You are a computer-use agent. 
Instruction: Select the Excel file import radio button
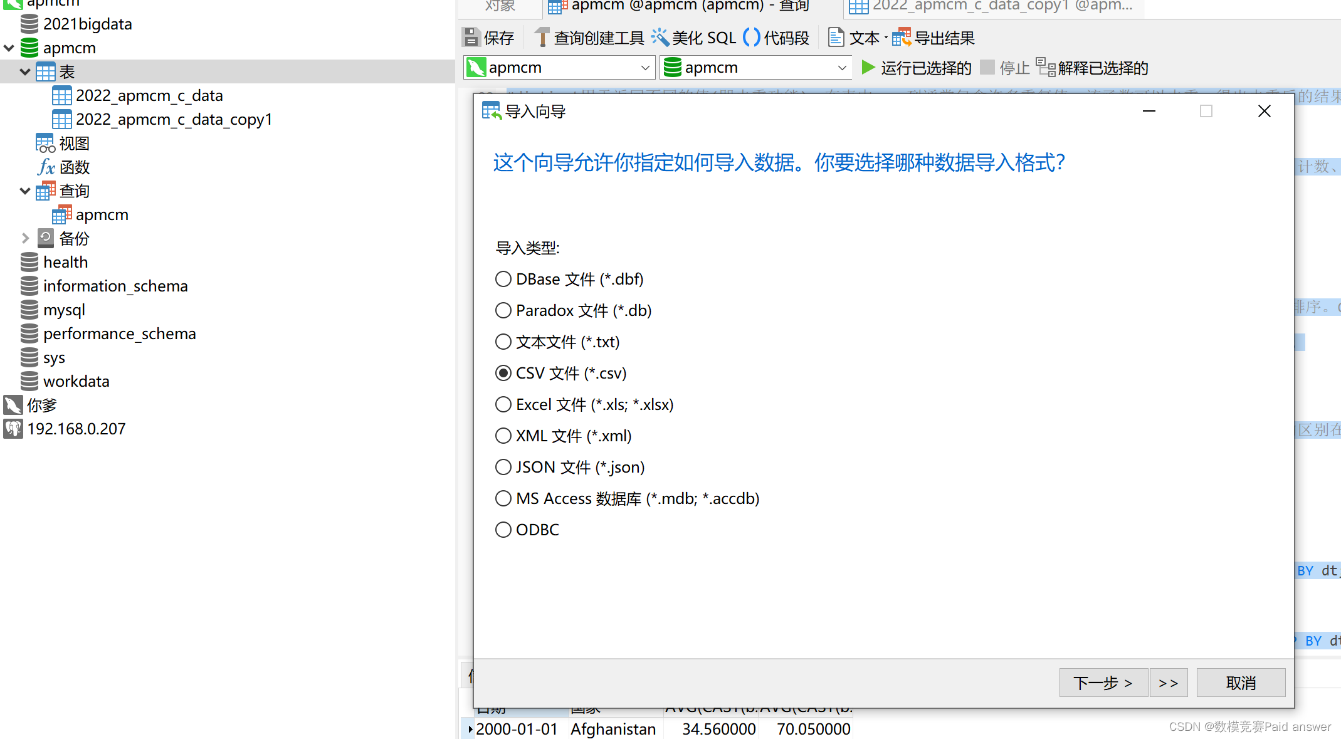pyautogui.click(x=503, y=404)
